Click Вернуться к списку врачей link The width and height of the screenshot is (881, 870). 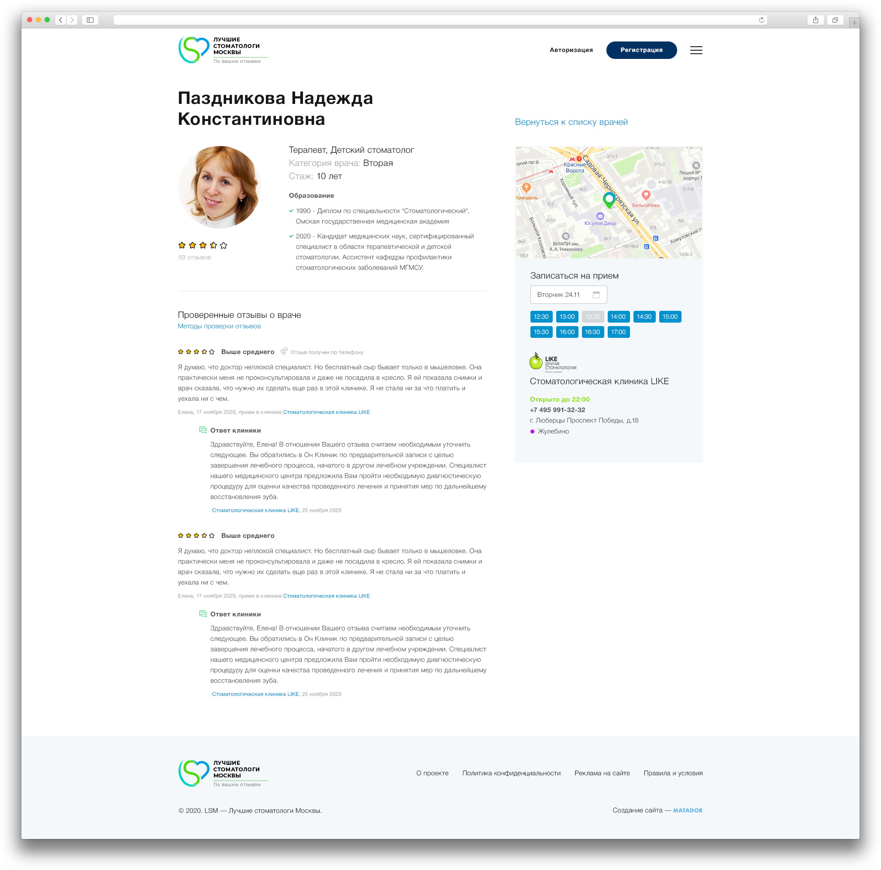point(571,122)
